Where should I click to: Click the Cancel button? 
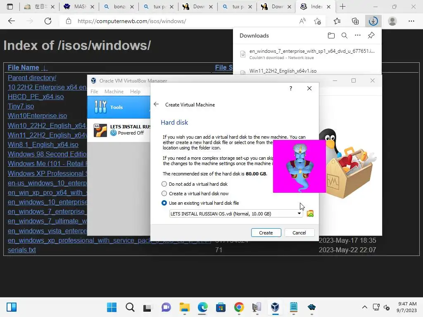tap(299, 233)
